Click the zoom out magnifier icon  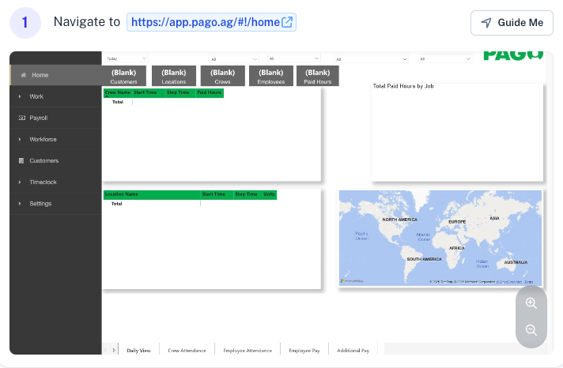531,330
